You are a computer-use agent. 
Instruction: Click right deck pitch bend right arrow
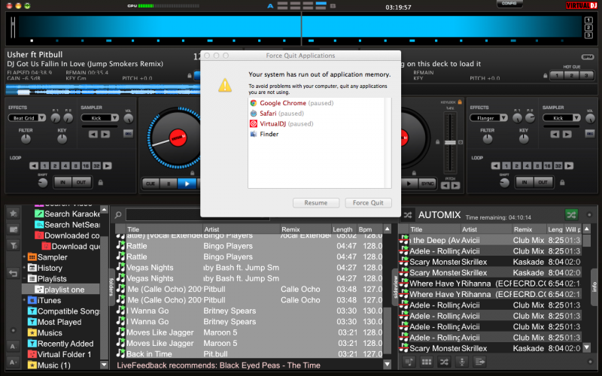coord(456,186)
